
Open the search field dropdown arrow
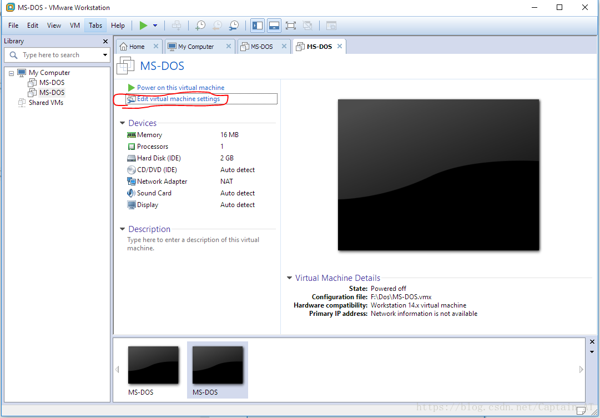105,55
